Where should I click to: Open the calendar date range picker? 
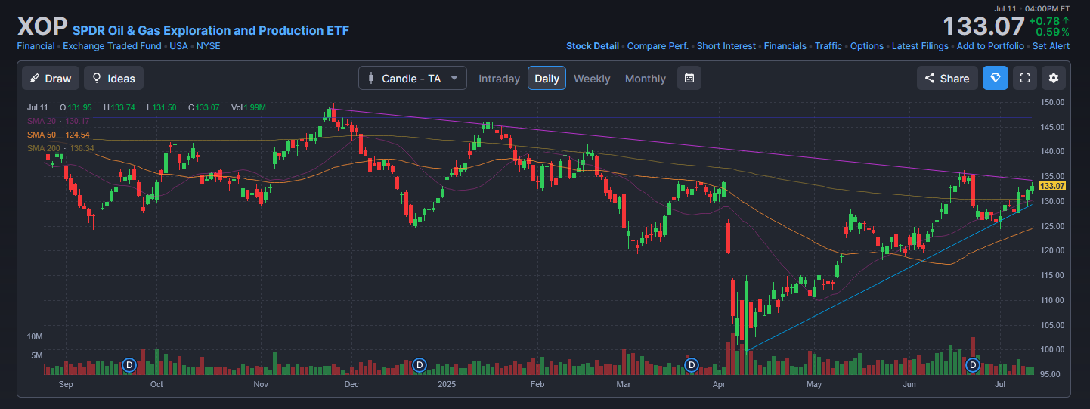pos(689,78)
